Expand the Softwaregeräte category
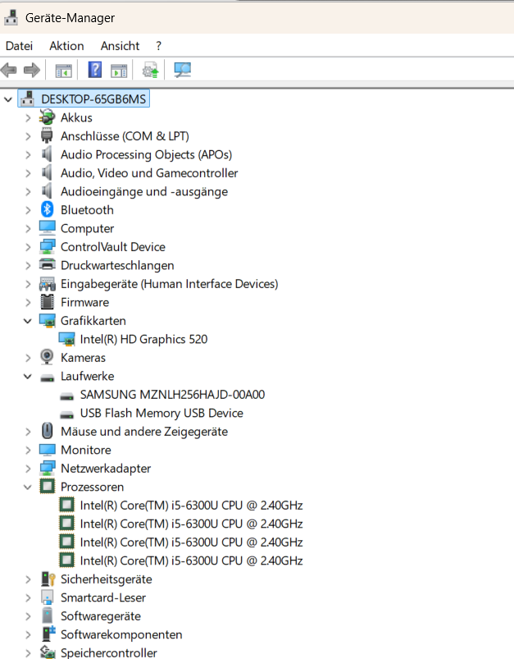 (28, 616)
